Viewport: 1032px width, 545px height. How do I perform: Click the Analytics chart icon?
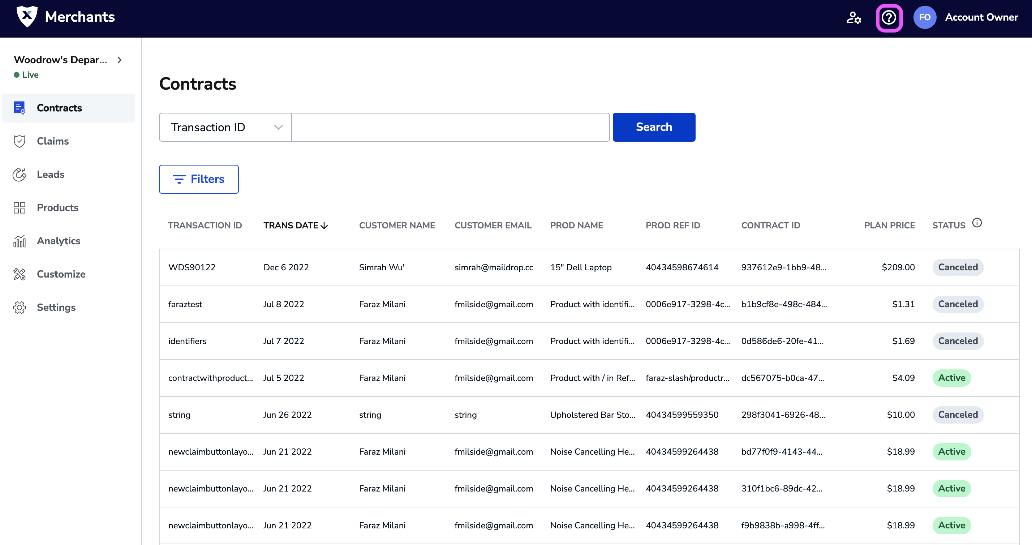[19, 241]
